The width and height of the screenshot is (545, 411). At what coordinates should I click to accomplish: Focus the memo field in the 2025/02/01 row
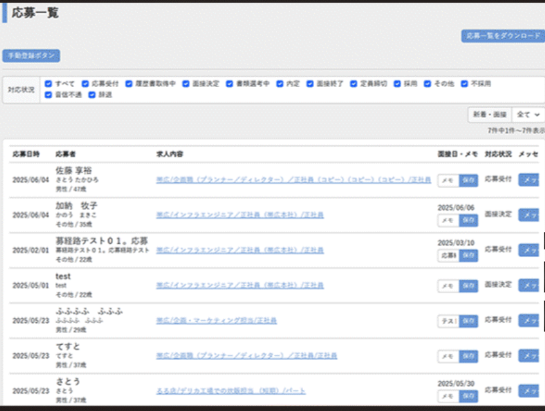[449, 256]
